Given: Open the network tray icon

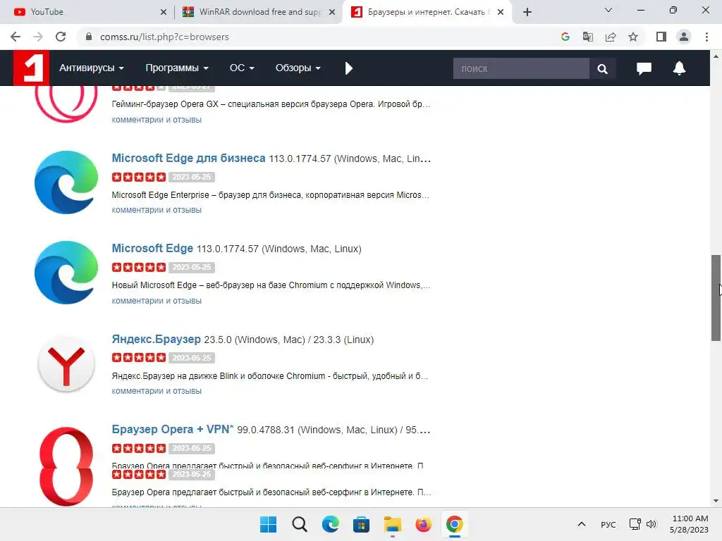Looking at the screenshot, I should tap(635, 524).
